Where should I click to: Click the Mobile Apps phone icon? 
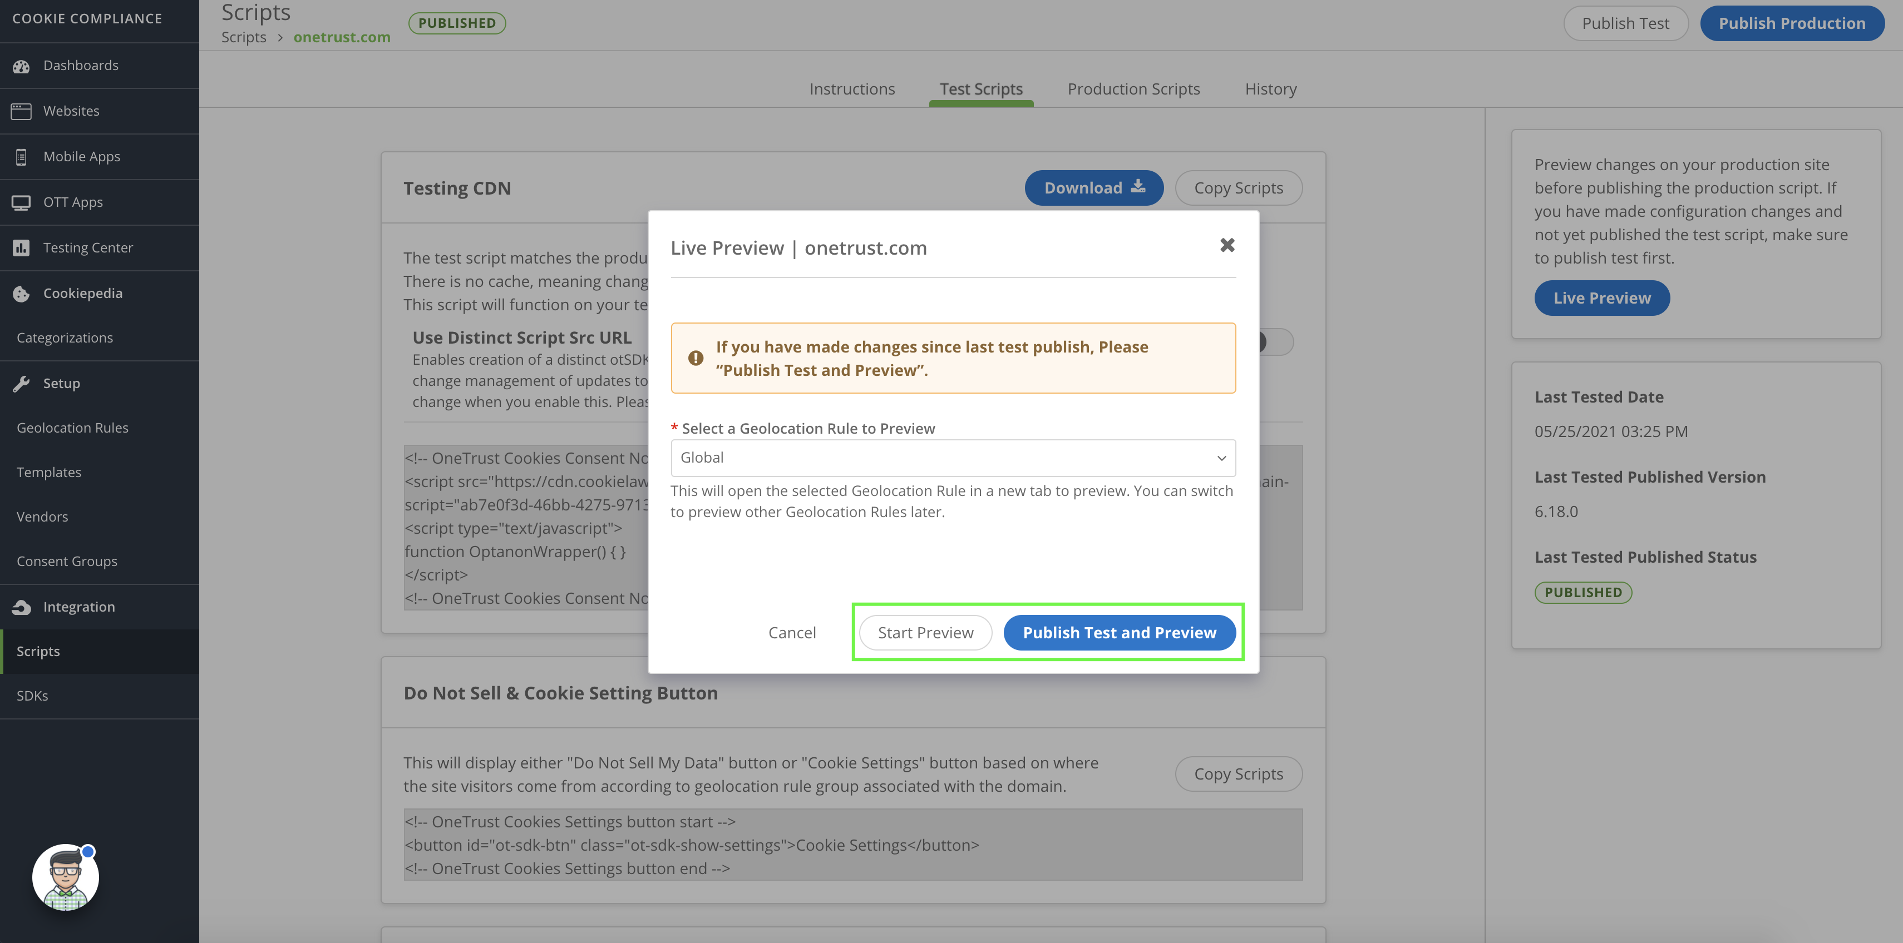(x=22, y=157)
